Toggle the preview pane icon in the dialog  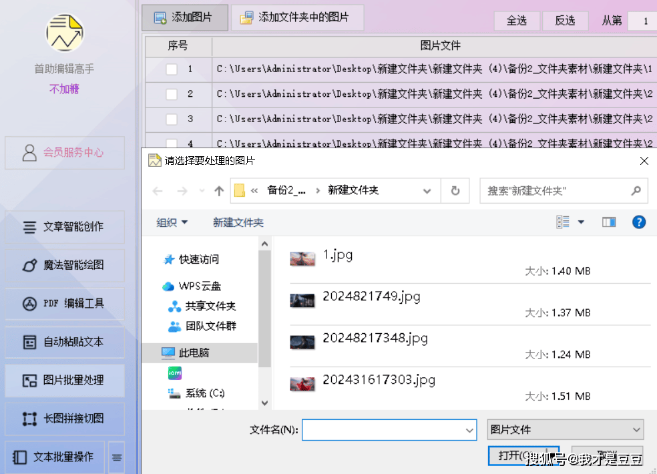click(608, 222)
